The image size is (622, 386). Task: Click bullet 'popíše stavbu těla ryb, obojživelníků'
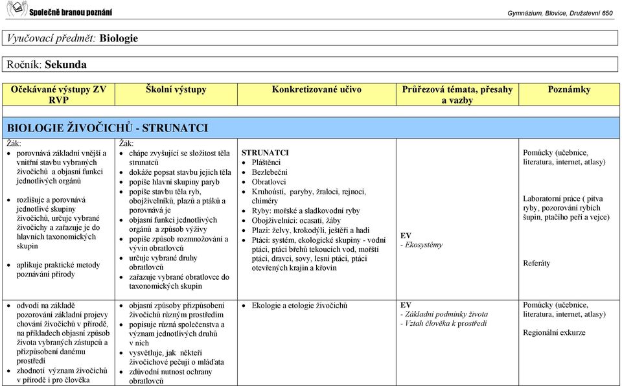[178, 201]
